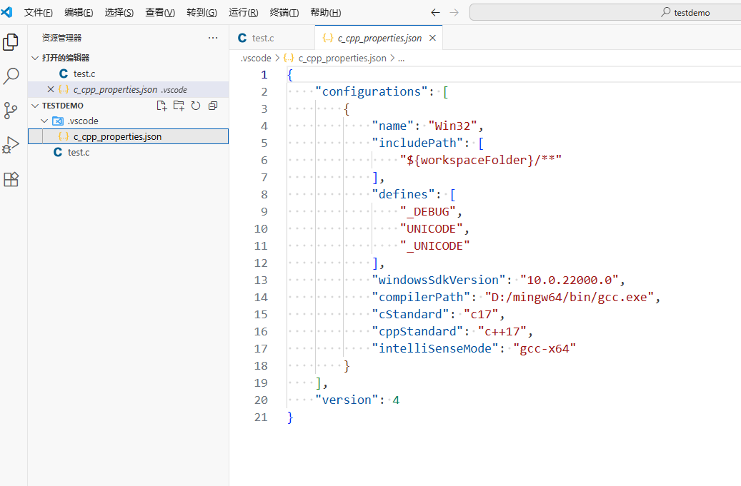Open the 文件(F) menu

39,13
